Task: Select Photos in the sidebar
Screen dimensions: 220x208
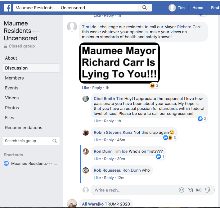Action: click(x=12, y=108)
